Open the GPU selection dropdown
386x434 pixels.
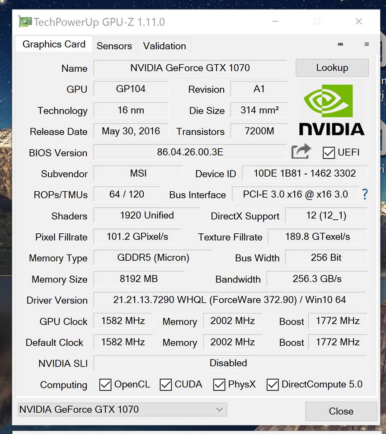(122, 410)
